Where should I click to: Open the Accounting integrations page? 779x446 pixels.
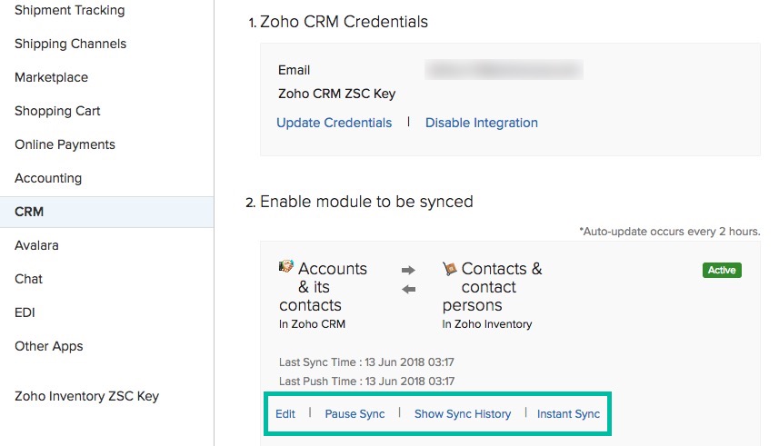(48, 178)
